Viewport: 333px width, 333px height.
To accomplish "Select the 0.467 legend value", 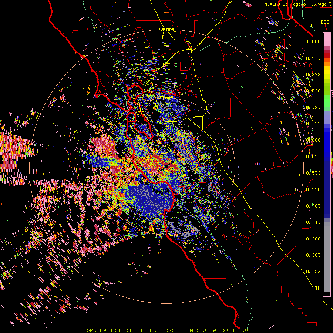I will click(313, 206).
